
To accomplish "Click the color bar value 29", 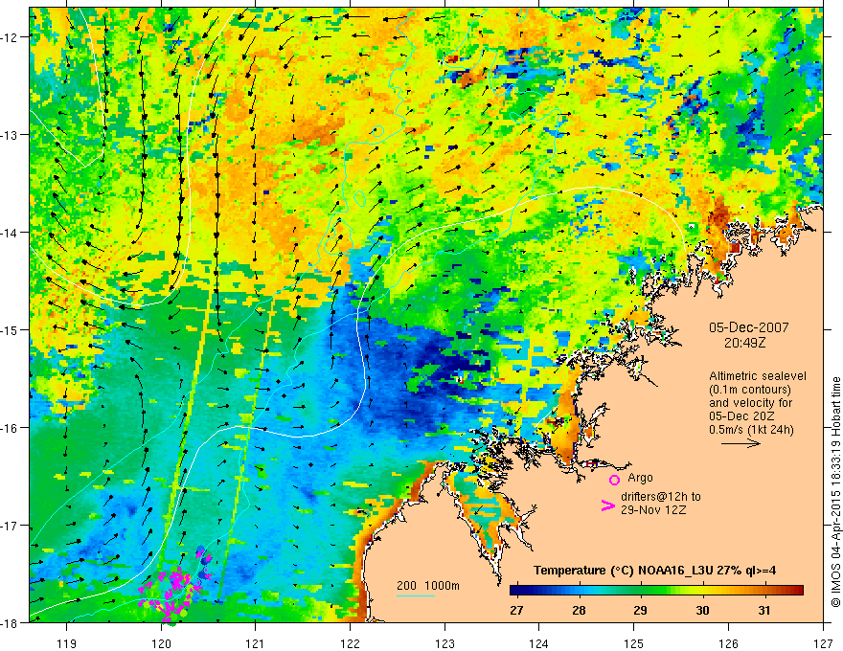I will pos(640,611).
